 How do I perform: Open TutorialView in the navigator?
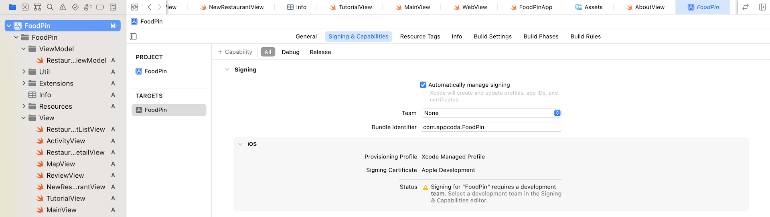tap(61, 199)
